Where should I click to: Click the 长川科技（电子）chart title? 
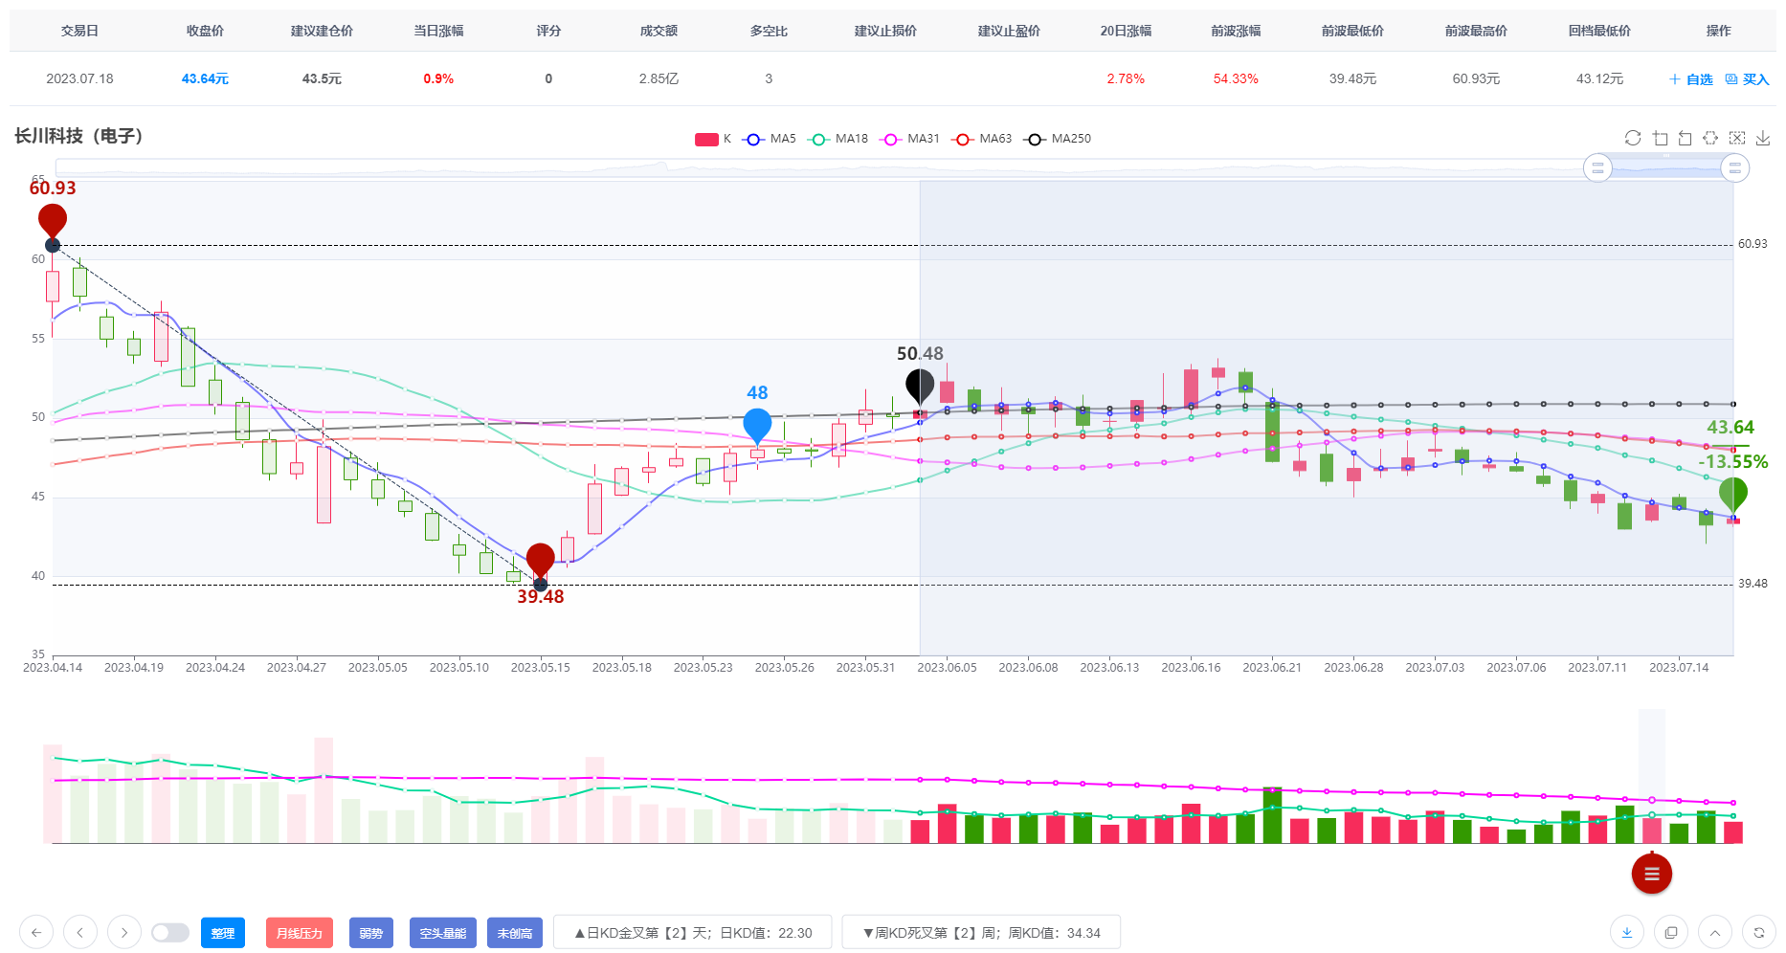(x=79, y=136)
